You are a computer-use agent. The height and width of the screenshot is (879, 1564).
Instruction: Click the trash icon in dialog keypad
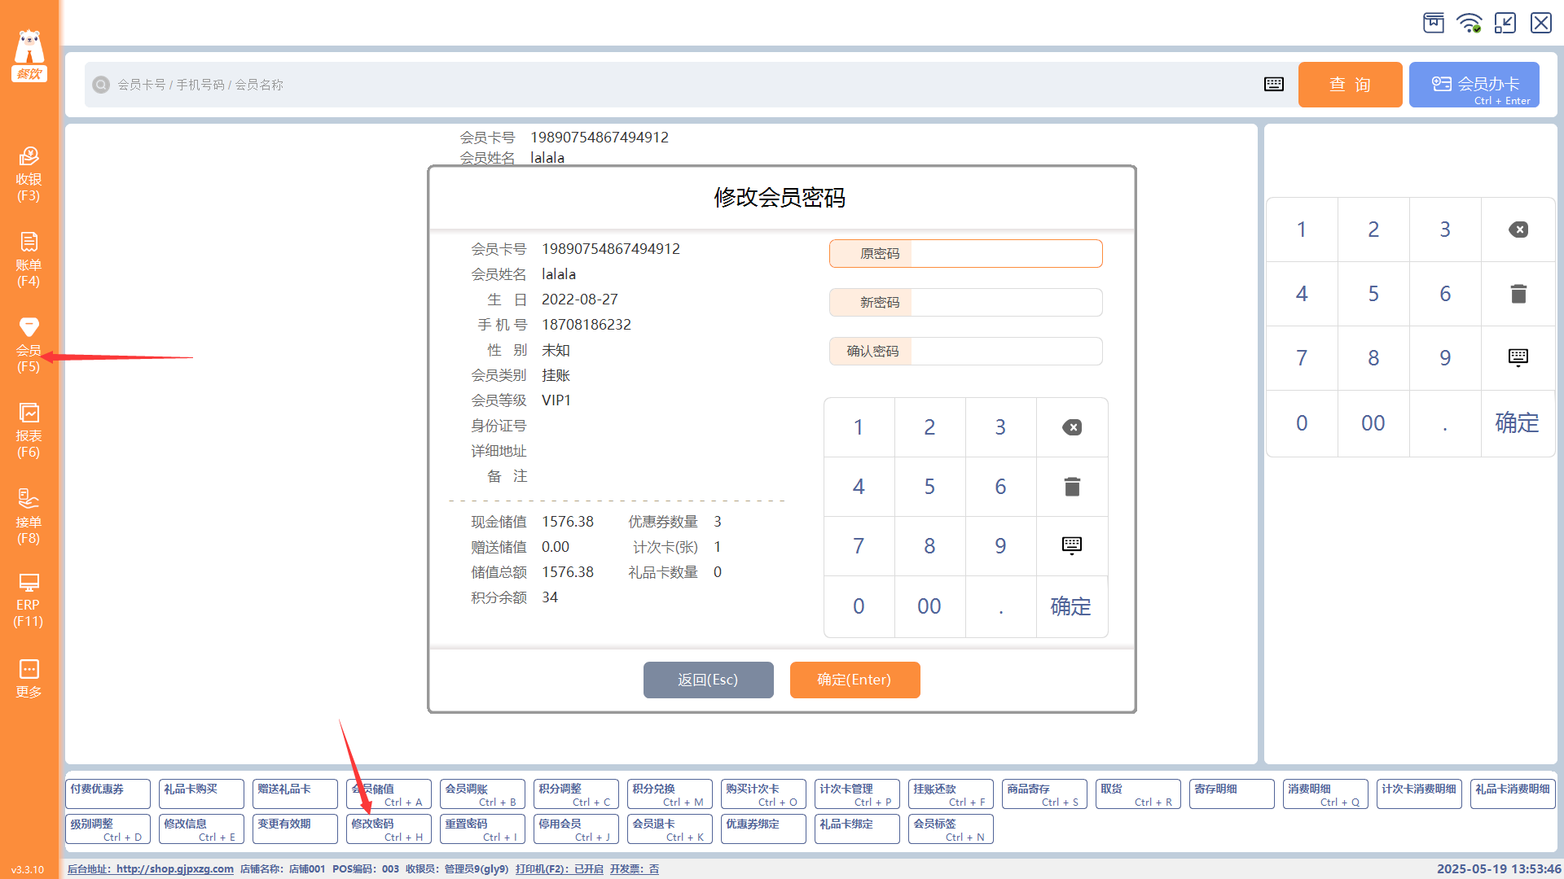[x=1072, y=487]
